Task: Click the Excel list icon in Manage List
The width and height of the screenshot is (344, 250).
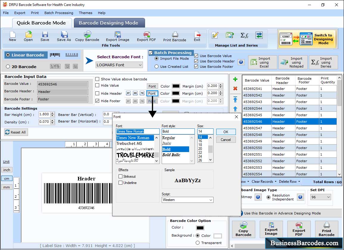Action: 230,35
